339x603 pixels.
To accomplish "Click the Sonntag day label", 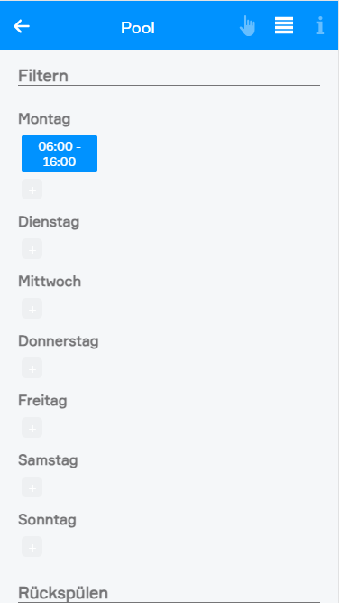I will click(47, 520).
